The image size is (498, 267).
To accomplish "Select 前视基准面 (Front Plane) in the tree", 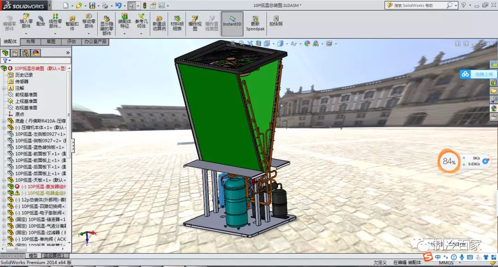I will coord(26,95).
